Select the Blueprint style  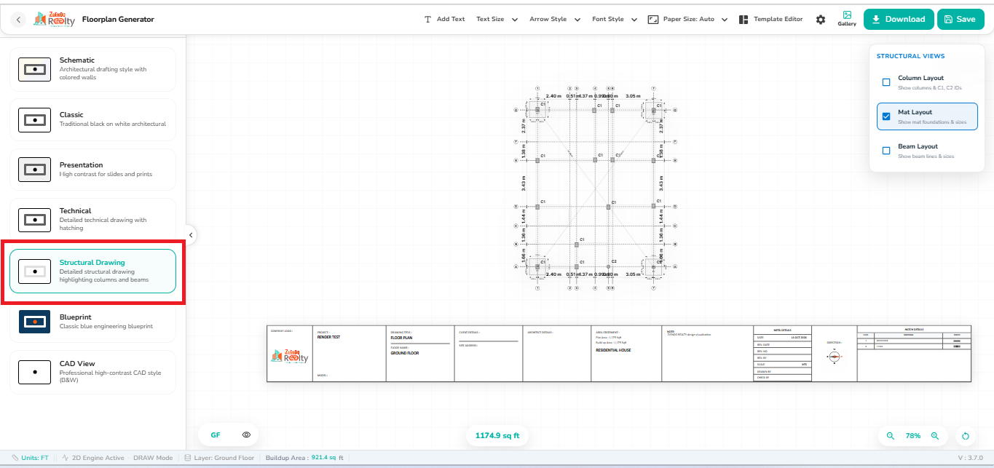[x=92, y=322]
